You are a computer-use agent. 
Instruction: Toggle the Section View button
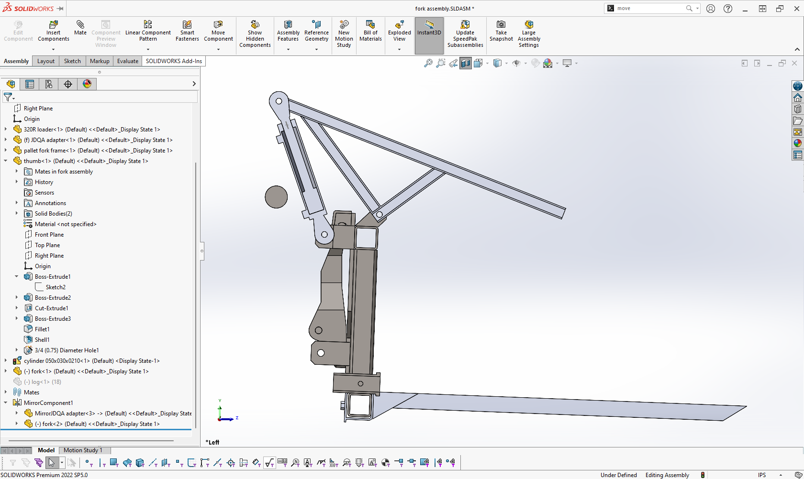pyautogui.click(x=465, y=63)
